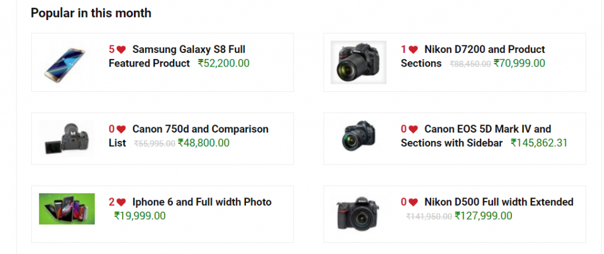This screenshot has height=254, width=604.
Task: Click the heart icon beside Nikon D500
Action: (x=413, y=202)
